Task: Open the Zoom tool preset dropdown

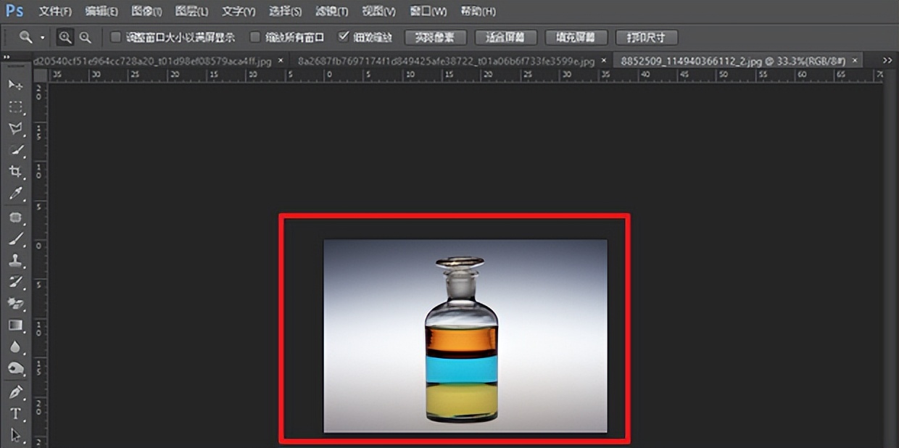Action: pyautogui.click(x=41, y=37)
